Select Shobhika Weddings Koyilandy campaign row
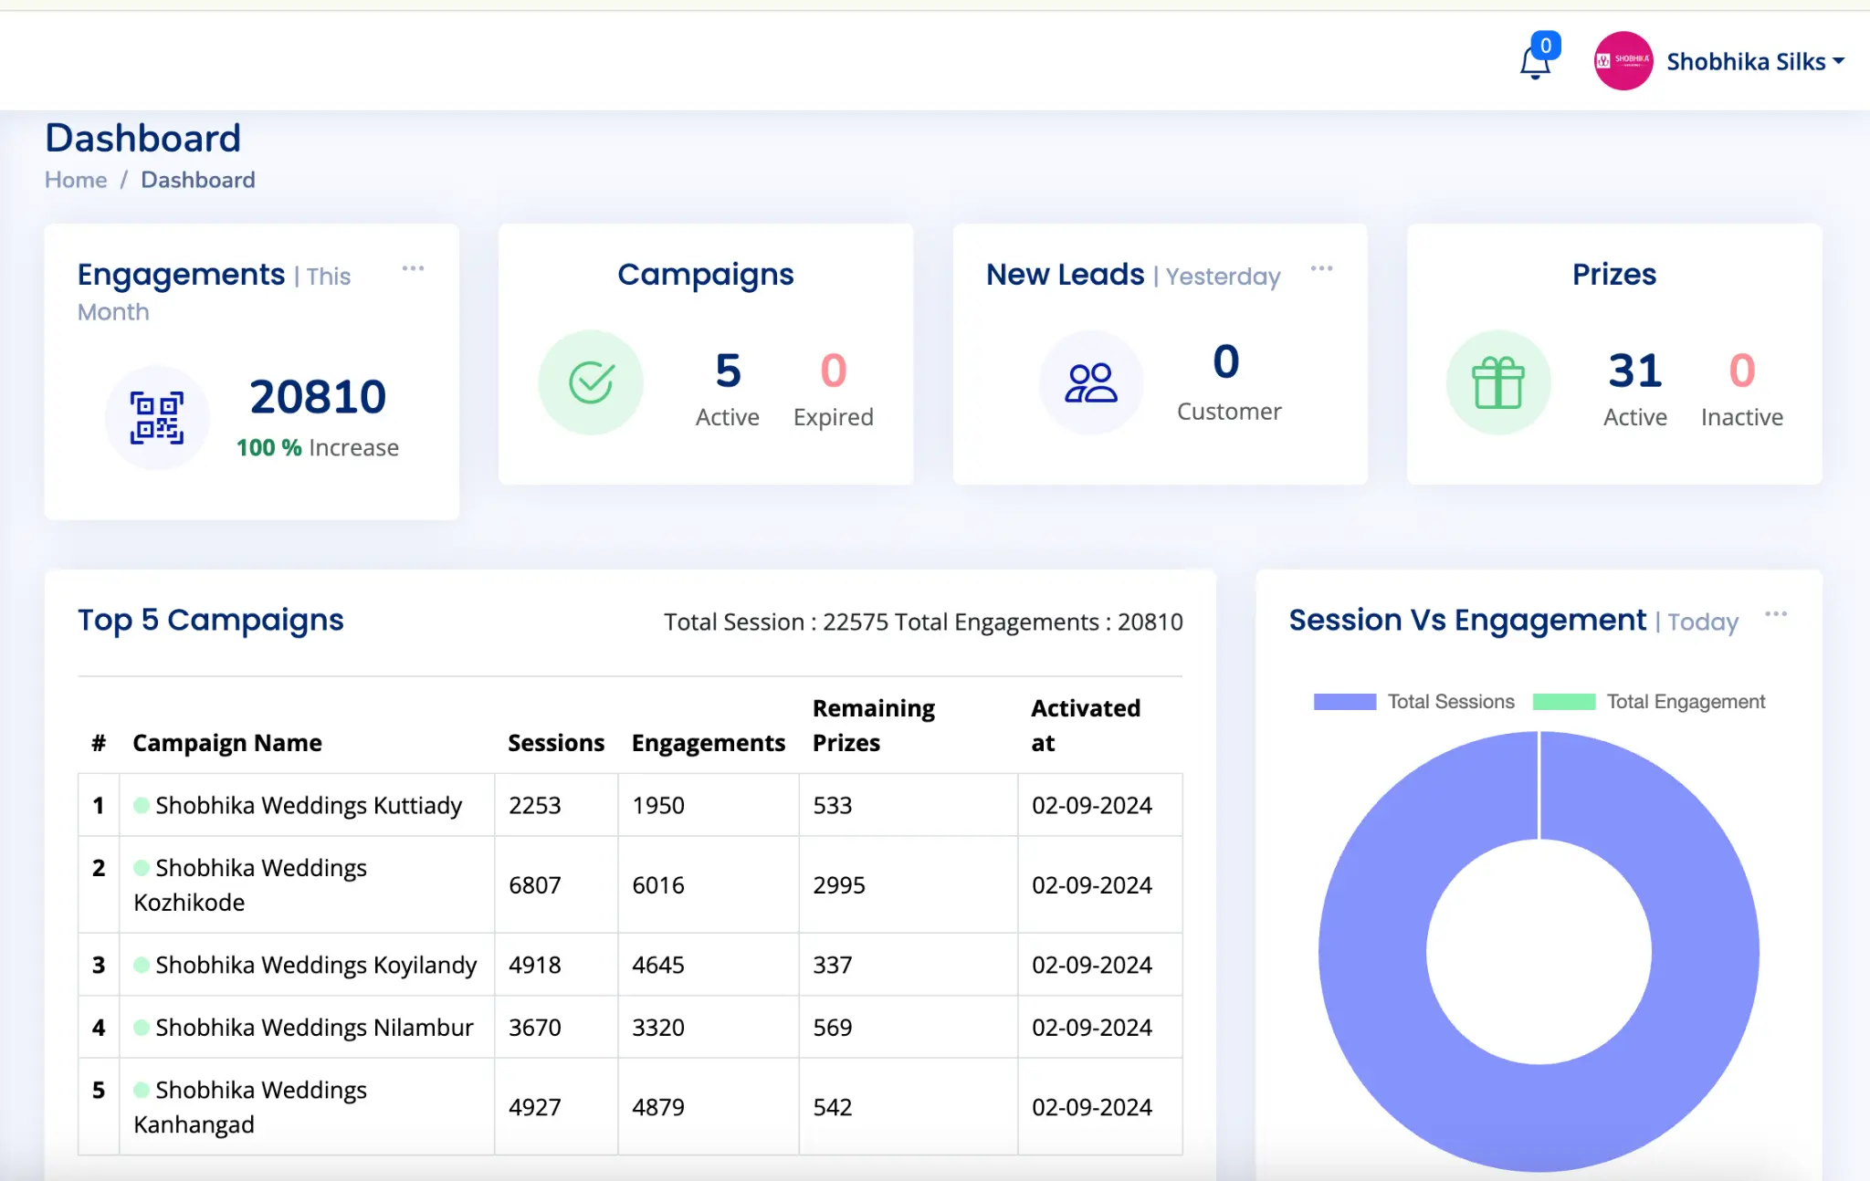 coord(315,965)
